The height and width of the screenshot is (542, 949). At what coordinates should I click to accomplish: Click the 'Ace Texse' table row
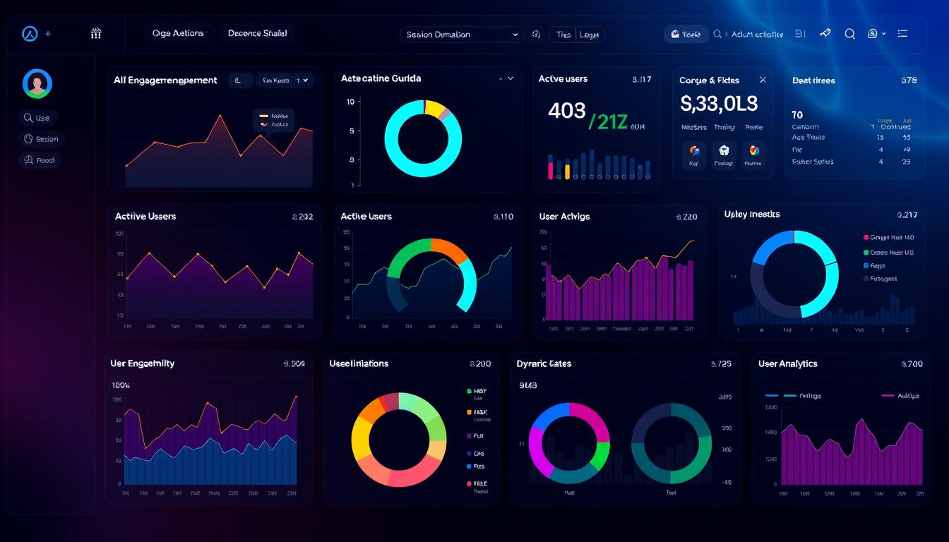pyautogui.click(x=851, y=138)
